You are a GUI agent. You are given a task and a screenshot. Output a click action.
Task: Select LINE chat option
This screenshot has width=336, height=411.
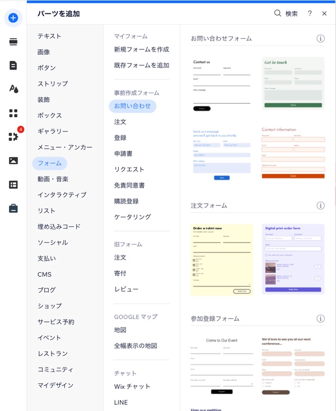[x=121, y=403]
